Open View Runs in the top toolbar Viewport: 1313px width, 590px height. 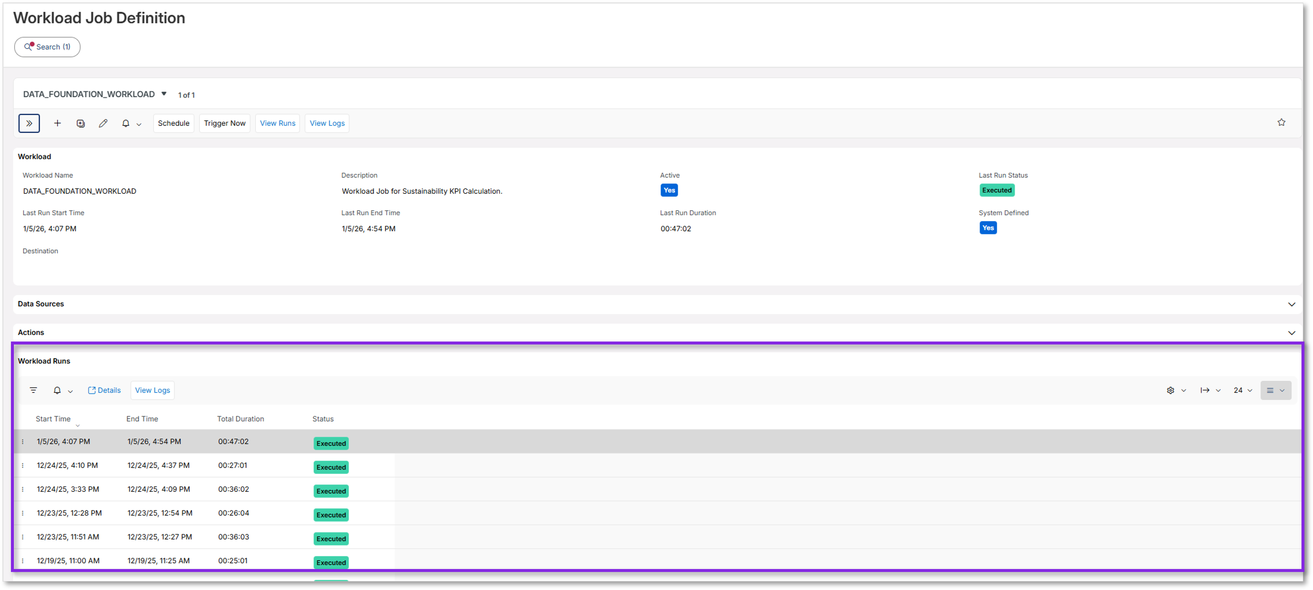tap(277, 123)
